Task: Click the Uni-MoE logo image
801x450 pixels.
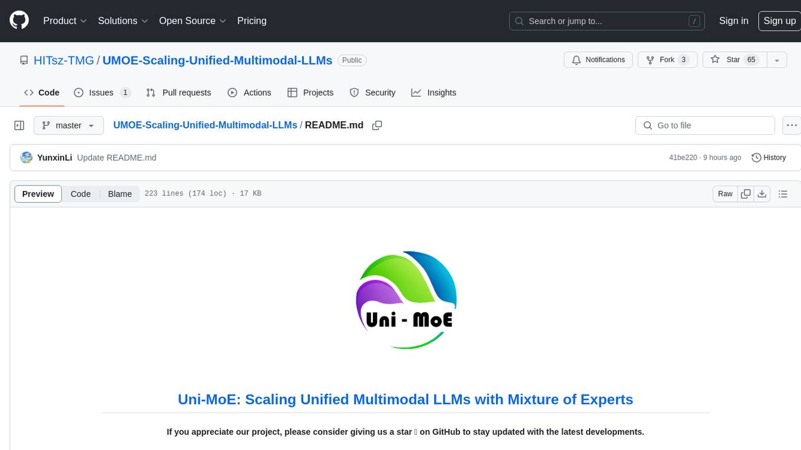Action: (x=406, y=300)
